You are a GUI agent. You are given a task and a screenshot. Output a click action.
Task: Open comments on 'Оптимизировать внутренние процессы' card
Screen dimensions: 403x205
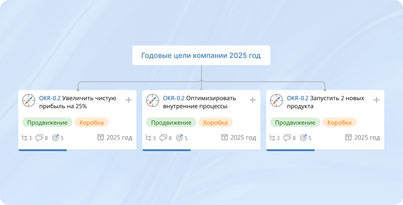point(163,138)
